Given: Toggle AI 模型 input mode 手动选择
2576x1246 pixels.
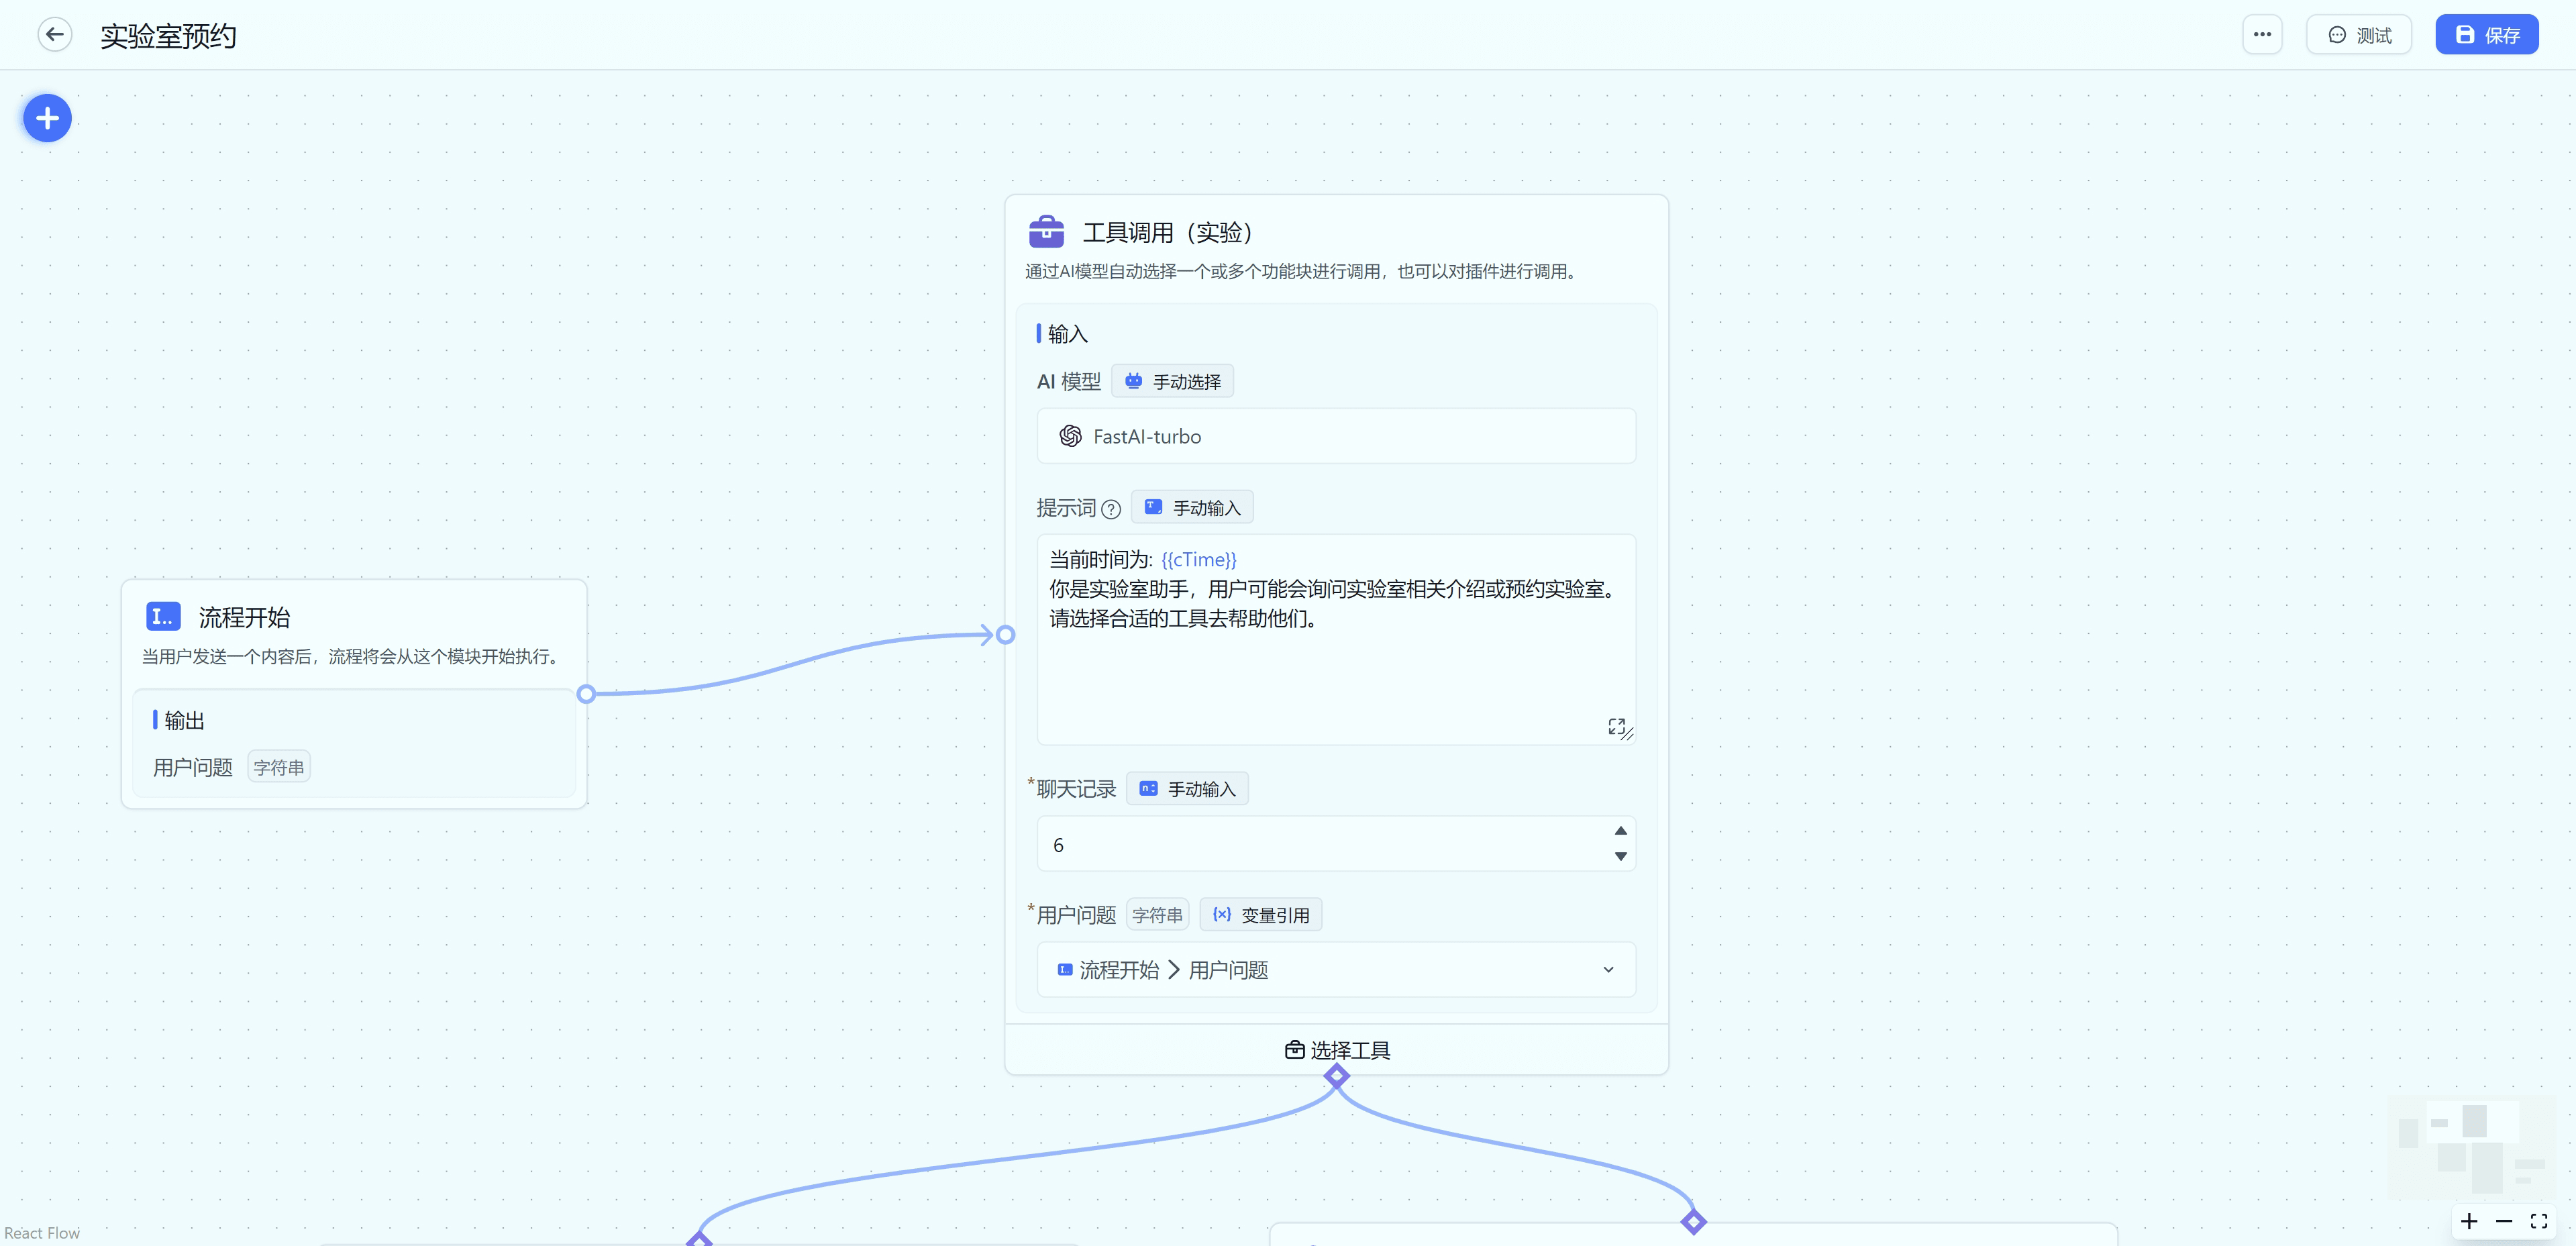Looking at the screenshot, I should click(x=1173, y=382).
